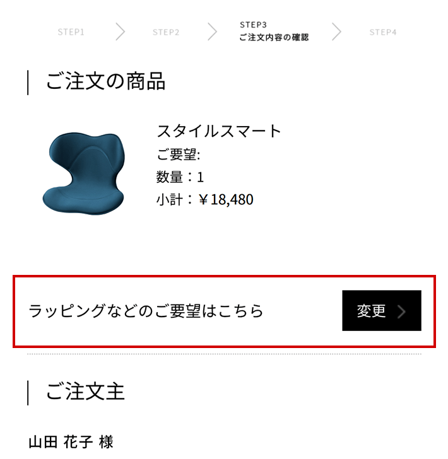Click the customer name 山田 花子 様

pyautogui.click(x=71, y=442)
